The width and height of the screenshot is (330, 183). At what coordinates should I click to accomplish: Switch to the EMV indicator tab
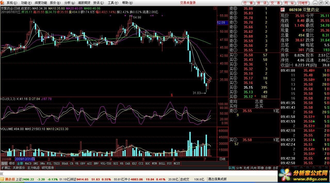coord(96,163)
